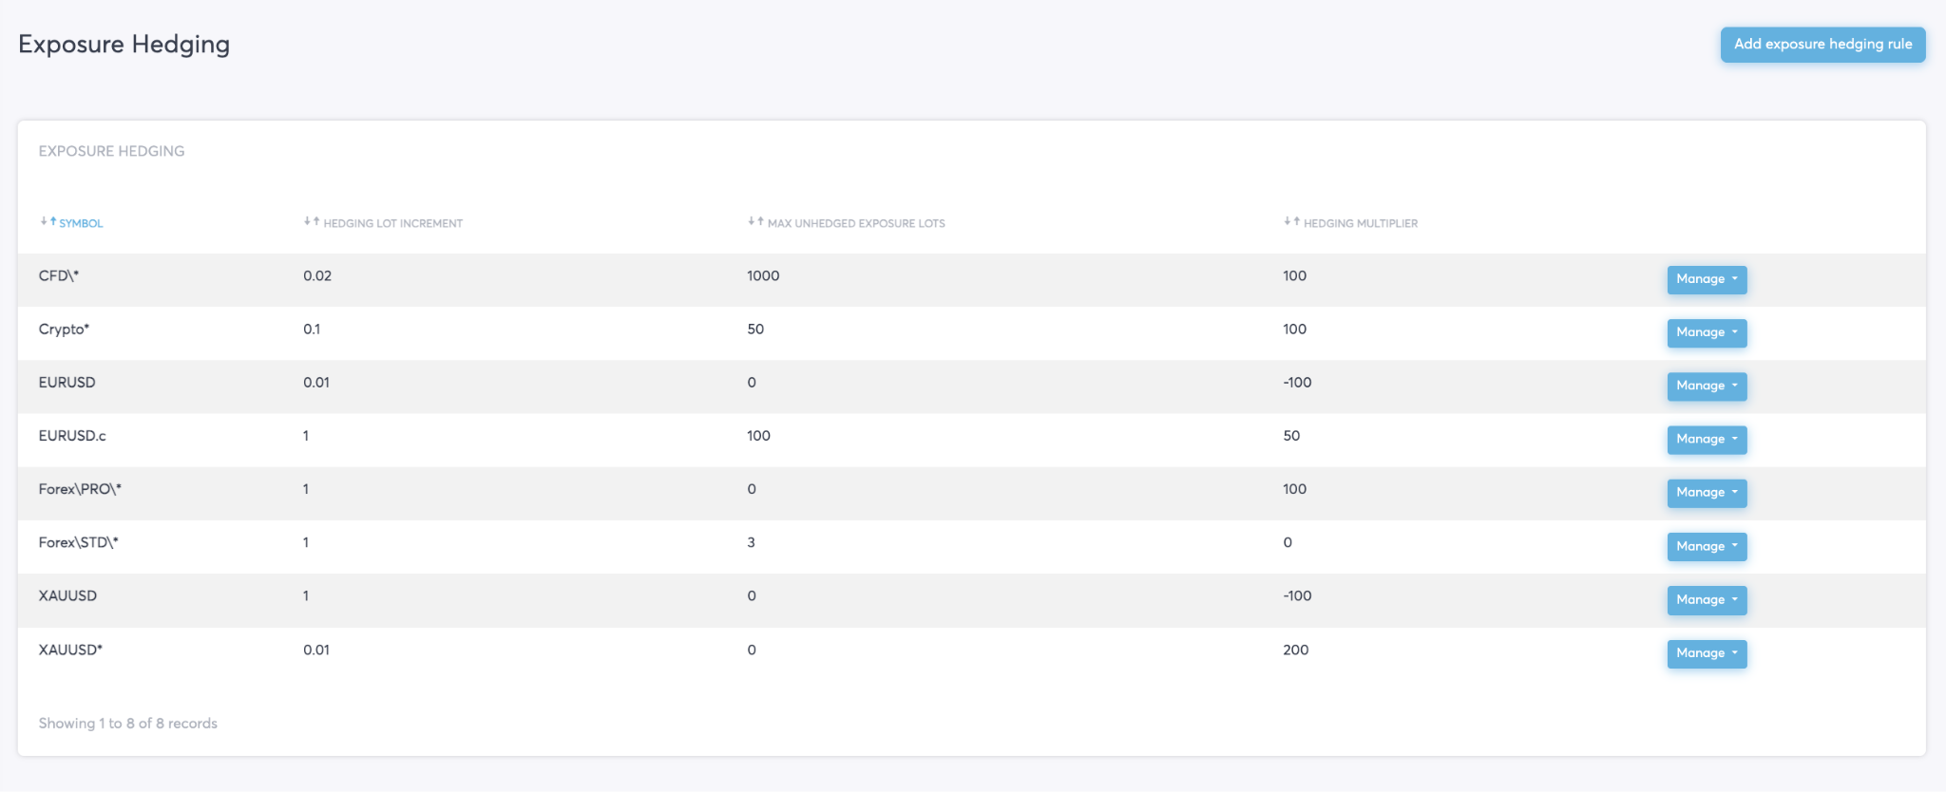
Task: Expand Manage menu for XAUUSD row
Action: pyautogui.click(x=1706, y=599)
